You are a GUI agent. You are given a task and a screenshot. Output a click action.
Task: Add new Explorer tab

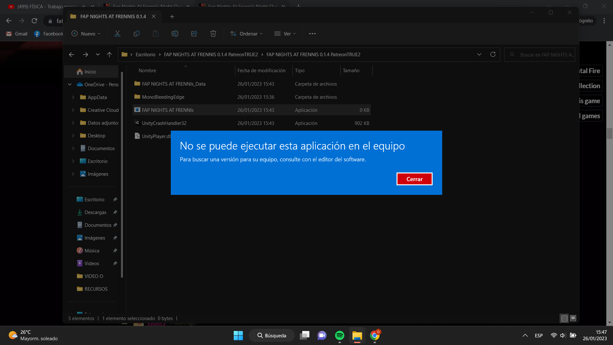[172, 17]
